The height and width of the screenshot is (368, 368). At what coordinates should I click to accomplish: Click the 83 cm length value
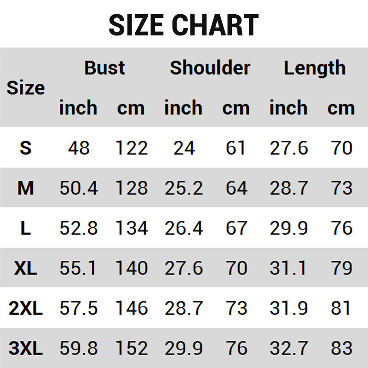coord(341,348)
